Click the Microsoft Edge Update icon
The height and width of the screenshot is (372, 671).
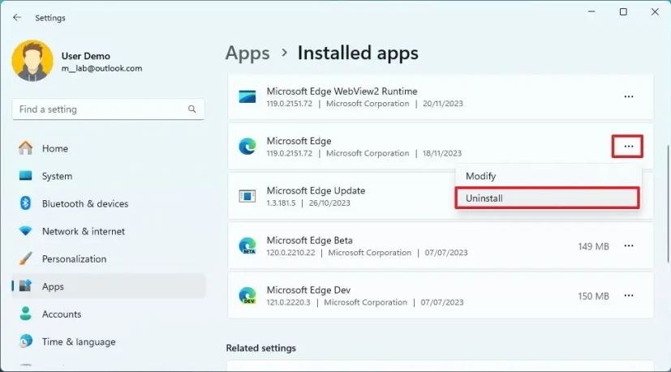[247, 196]
